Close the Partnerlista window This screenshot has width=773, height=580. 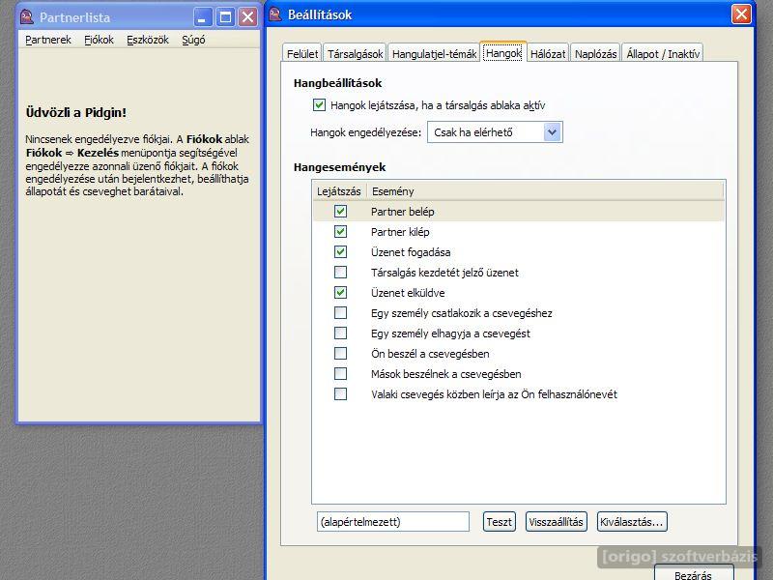(248, 17)
